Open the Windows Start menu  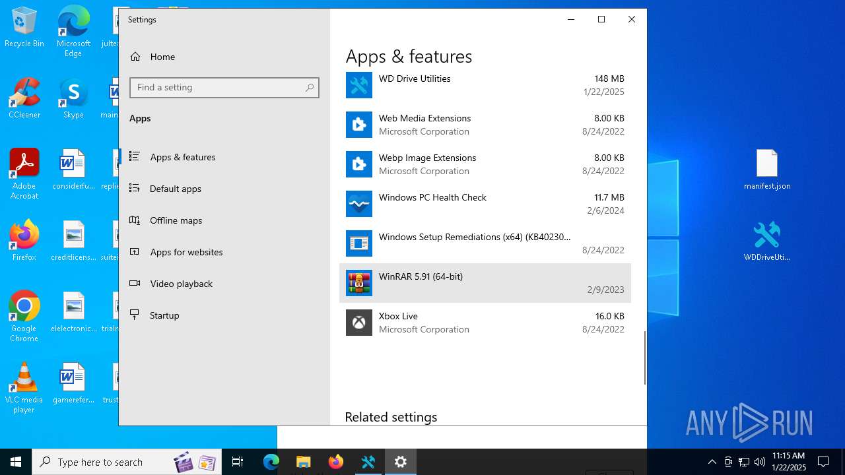tap(16, 462)
